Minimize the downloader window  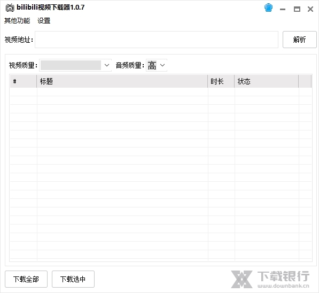283,9
